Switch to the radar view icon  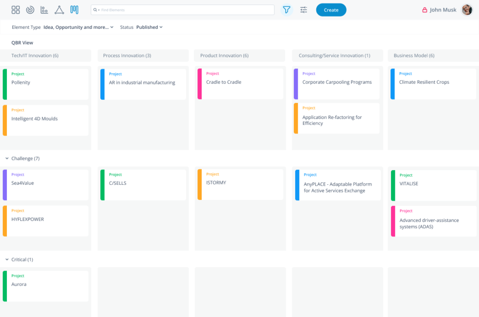tap(30, 10)
